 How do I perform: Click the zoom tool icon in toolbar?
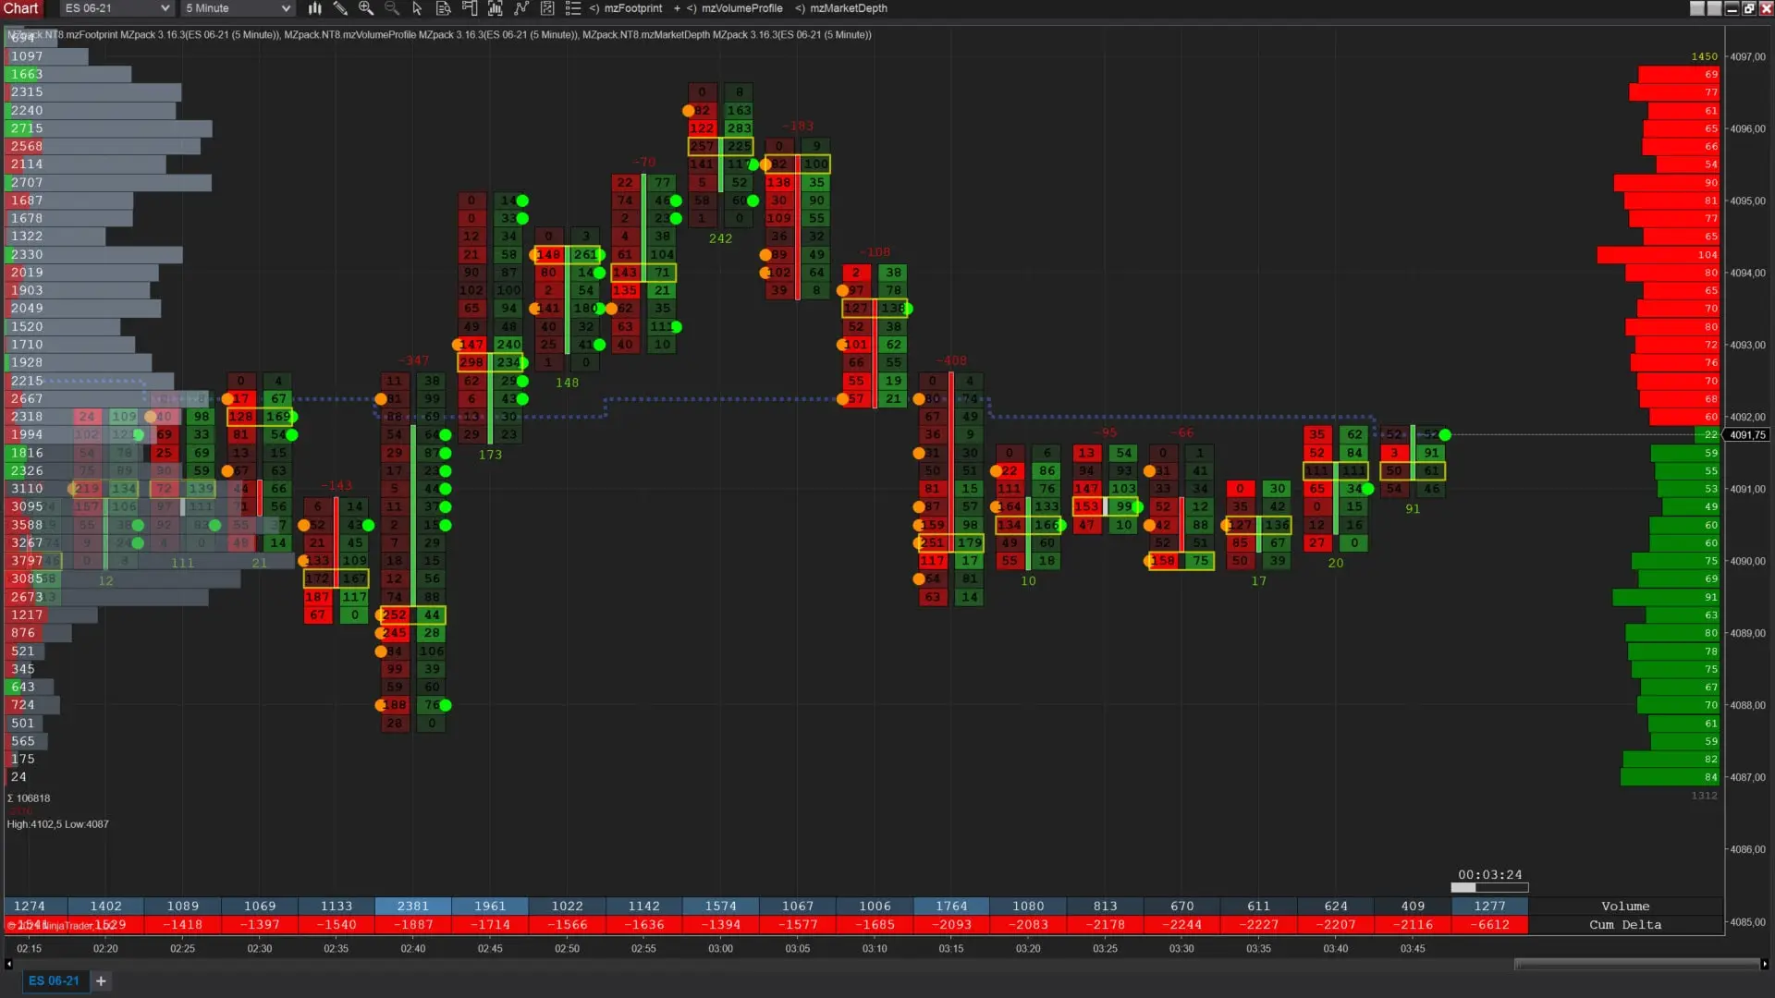point(366,10)
